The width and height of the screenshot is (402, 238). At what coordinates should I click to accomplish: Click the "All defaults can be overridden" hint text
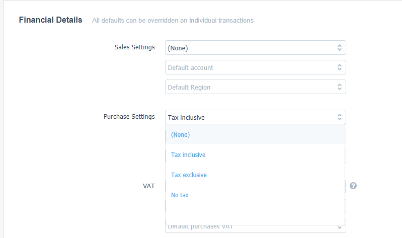click(x=173, y=21)
